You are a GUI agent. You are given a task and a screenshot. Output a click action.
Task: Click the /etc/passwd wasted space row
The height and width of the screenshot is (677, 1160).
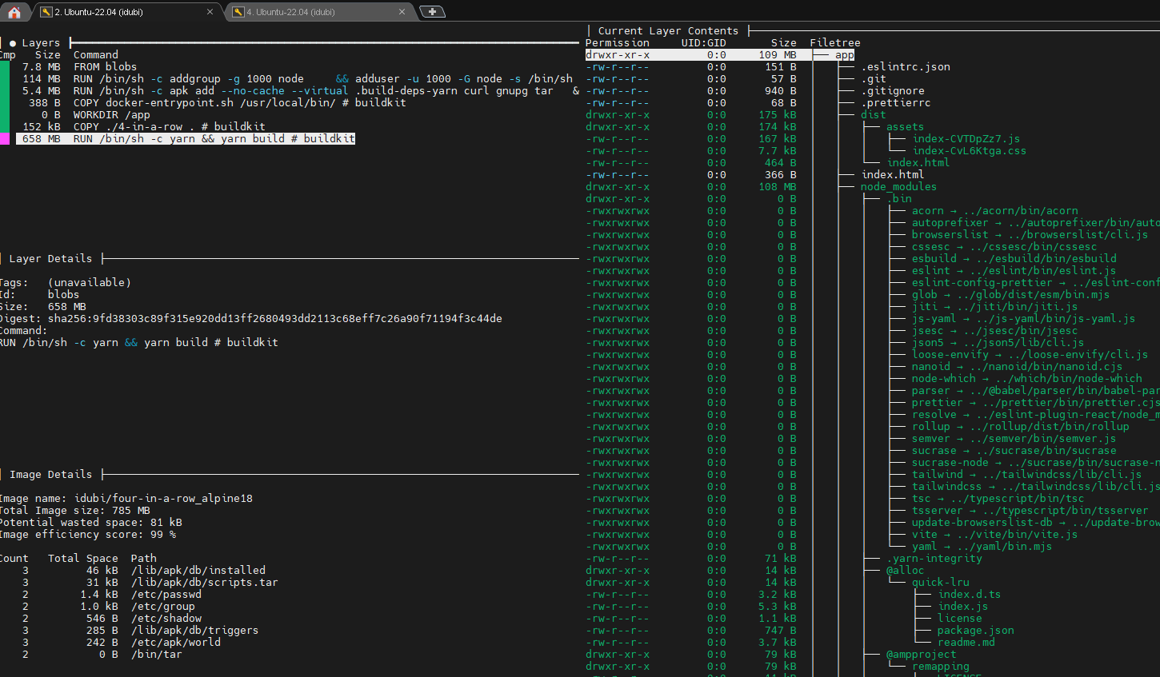pyautogui.click(x=112, y=594)
